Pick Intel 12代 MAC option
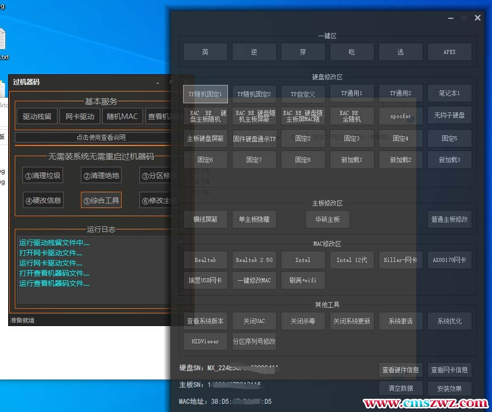Viewport: 492px width, 412px height. (x=352, y=260)
